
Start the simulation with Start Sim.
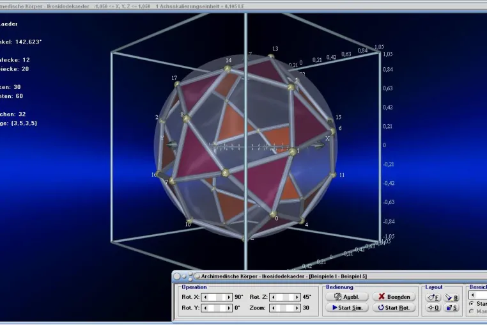click(x=347, y=308)
